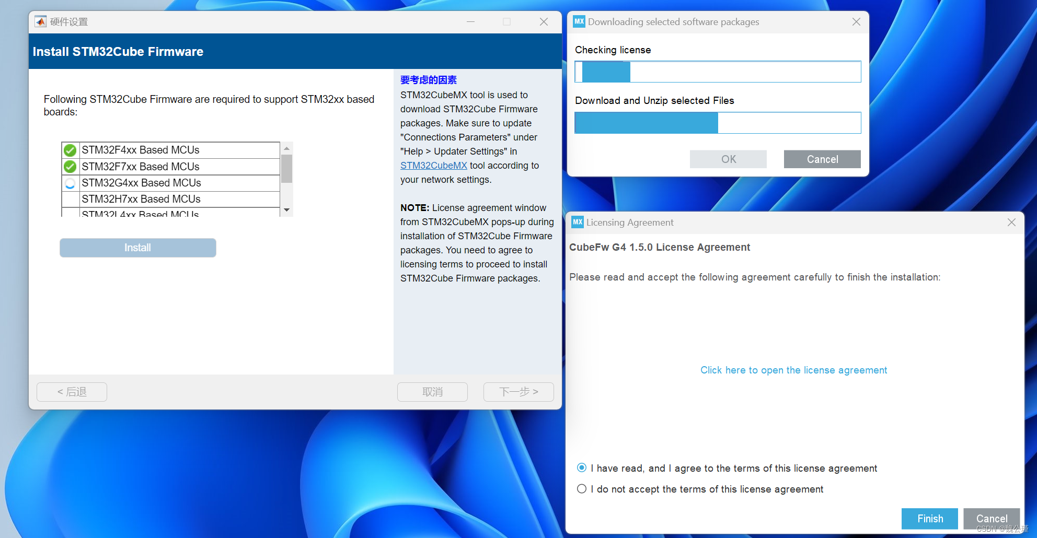Click Cancel in the Licensing Agreement window
The width and height of the screenshot is (1037, 538).
coord(992,519)
